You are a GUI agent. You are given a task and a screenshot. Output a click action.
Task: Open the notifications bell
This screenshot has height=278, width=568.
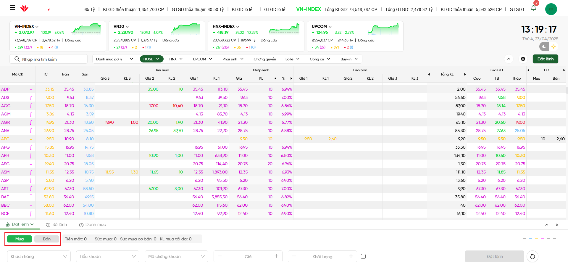[x=533, y=8]
